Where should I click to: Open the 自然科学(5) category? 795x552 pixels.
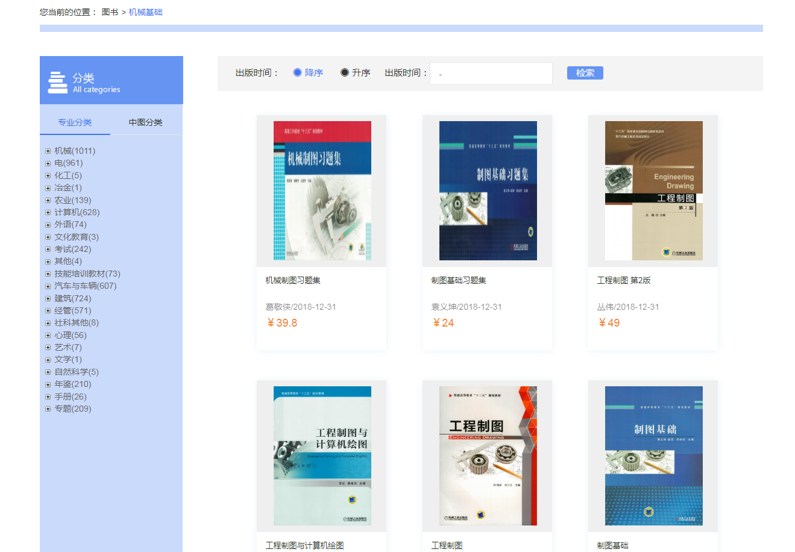coord(77,372)
